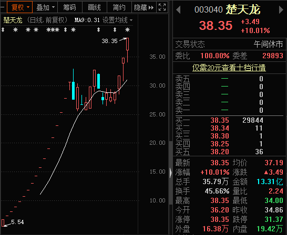Click 跌停 value 31.37
This screenshot has width=287, height=235.
pos(274,219)
